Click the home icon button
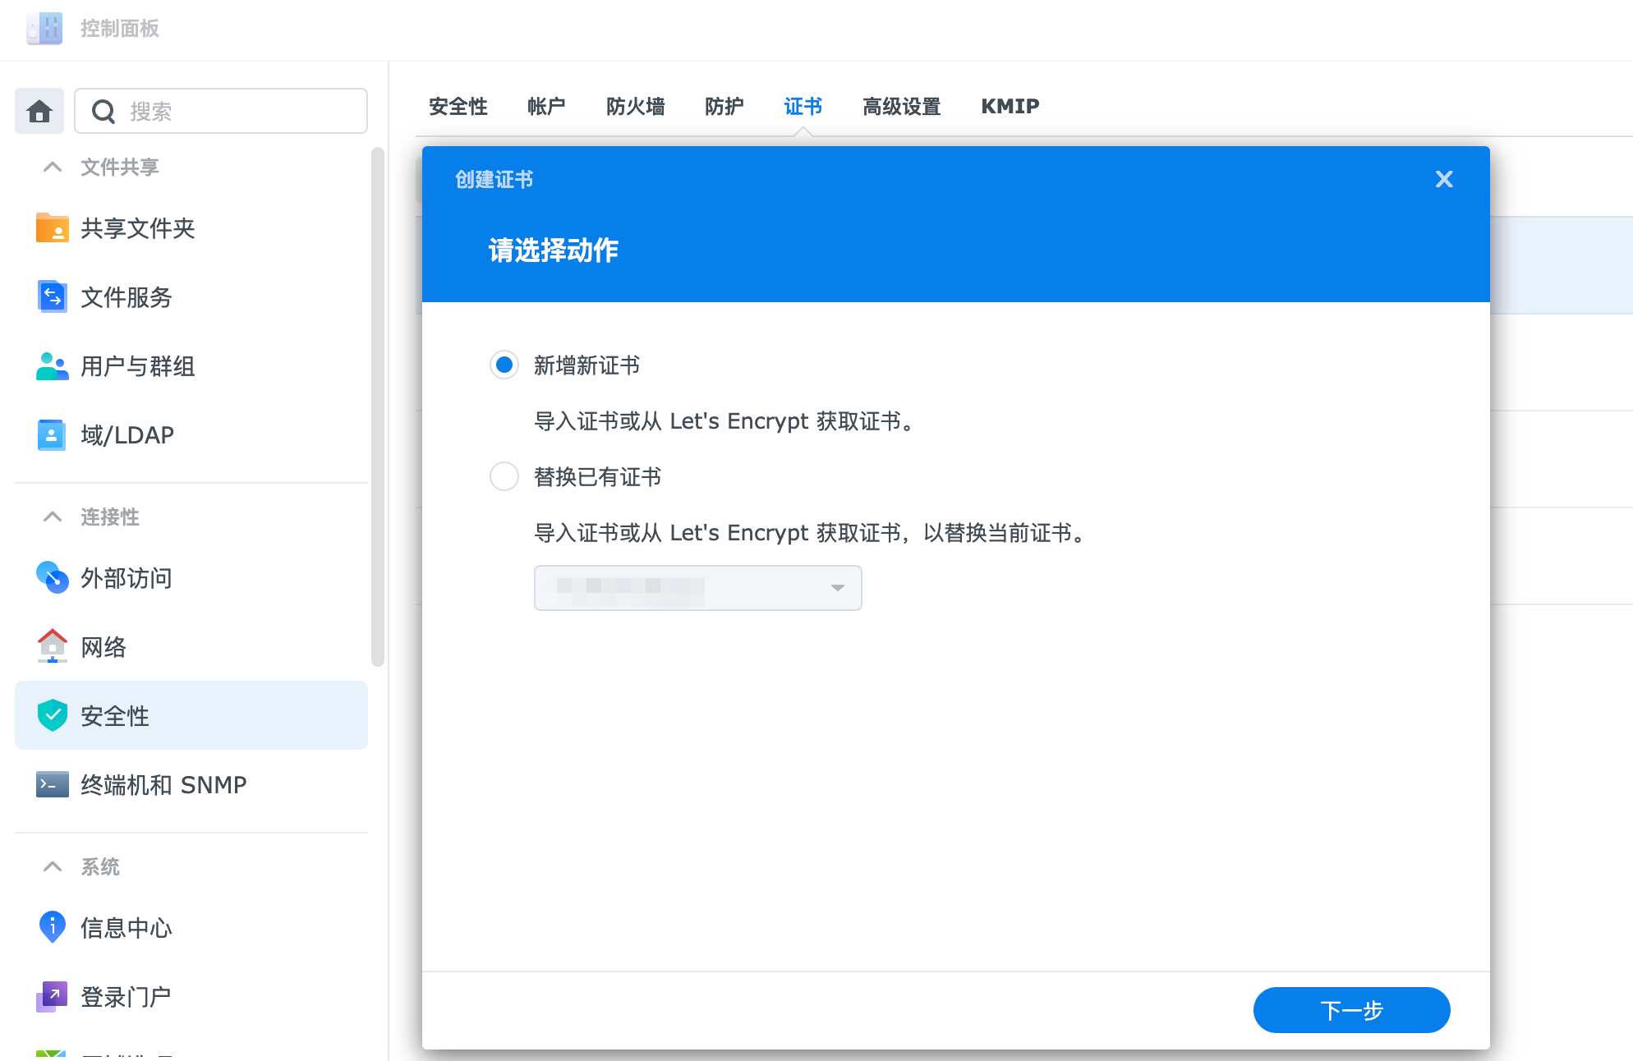 (x=39, y=111)
